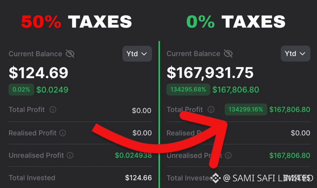This screenshot has width=317, height=188.
Task: Click the left Total Invested $124.66 value
Action: click(x=138, y=178)
